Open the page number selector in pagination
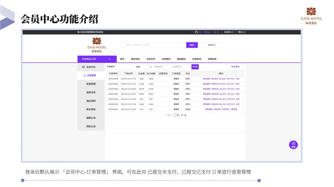This screenshot has width=334, height=187. click(177, 115)
